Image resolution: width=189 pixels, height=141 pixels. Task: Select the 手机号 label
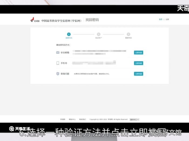point(64,63)
